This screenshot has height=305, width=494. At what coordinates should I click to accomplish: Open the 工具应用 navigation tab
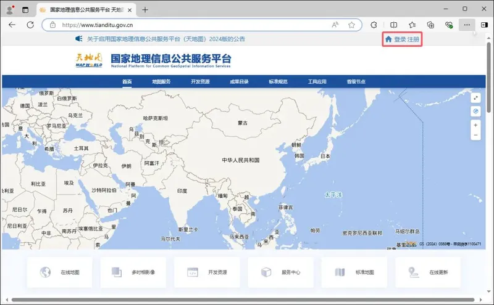[x=317, y=81]
